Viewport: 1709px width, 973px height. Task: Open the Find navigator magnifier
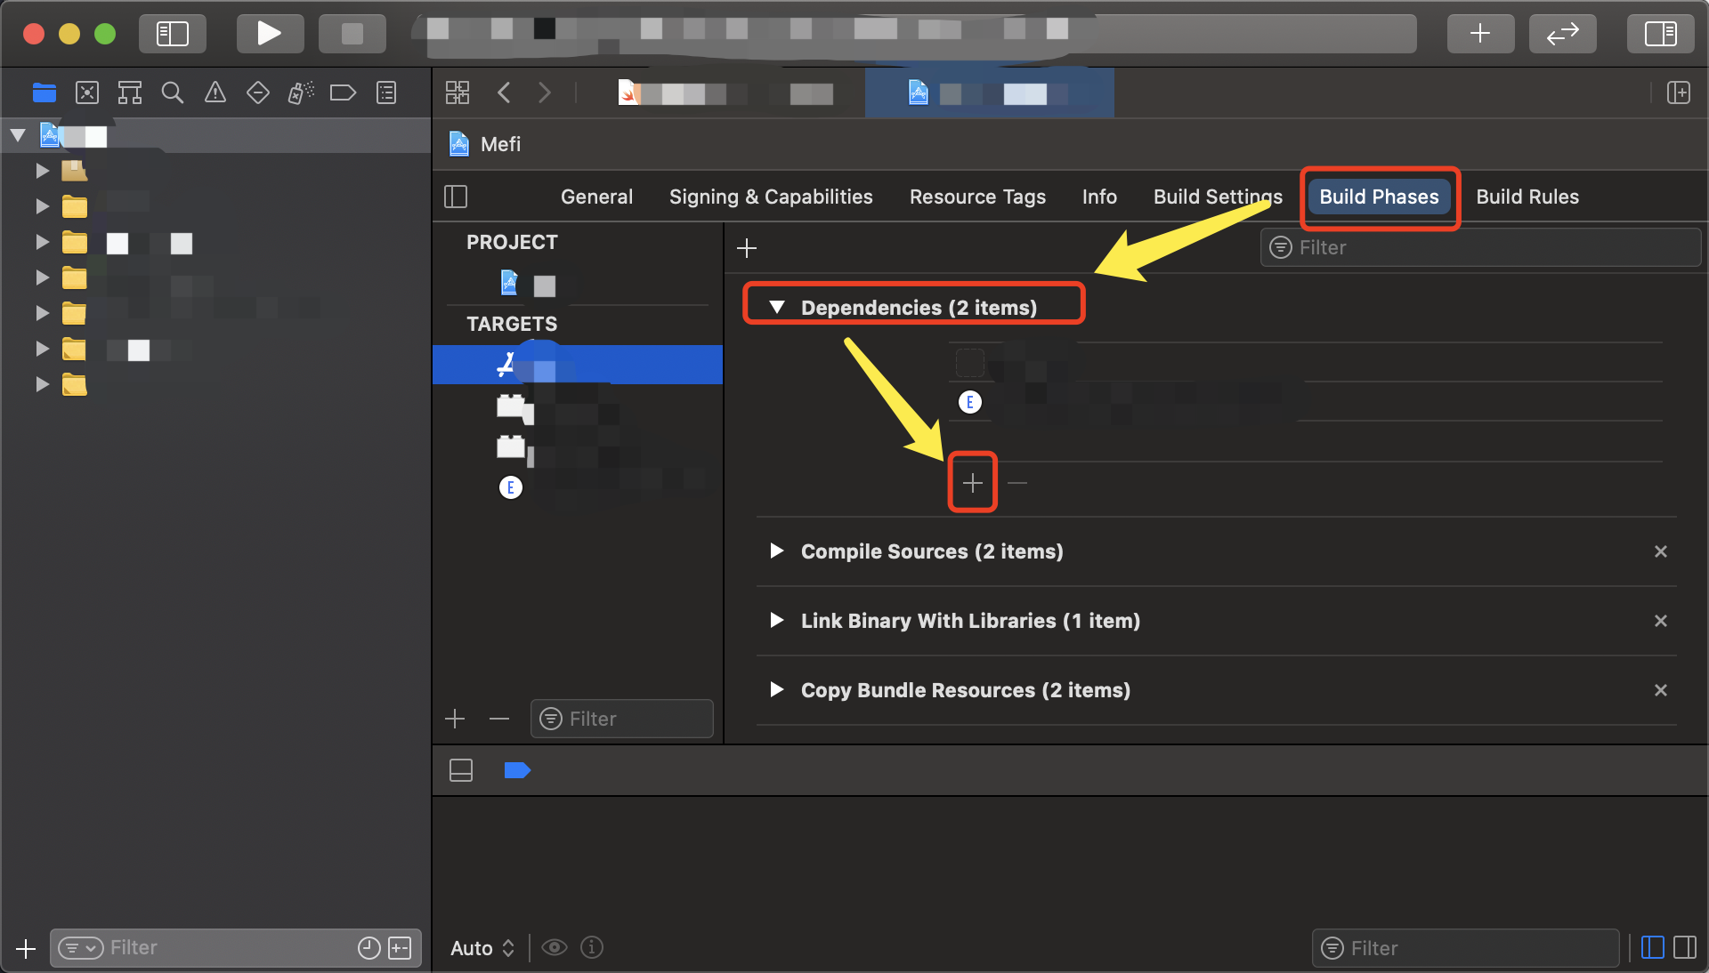pyautogui.click(x=173, y=92)
